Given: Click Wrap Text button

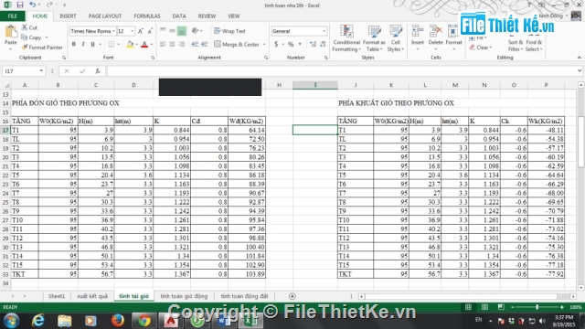Looking at the screenshot, I should 229,31.
